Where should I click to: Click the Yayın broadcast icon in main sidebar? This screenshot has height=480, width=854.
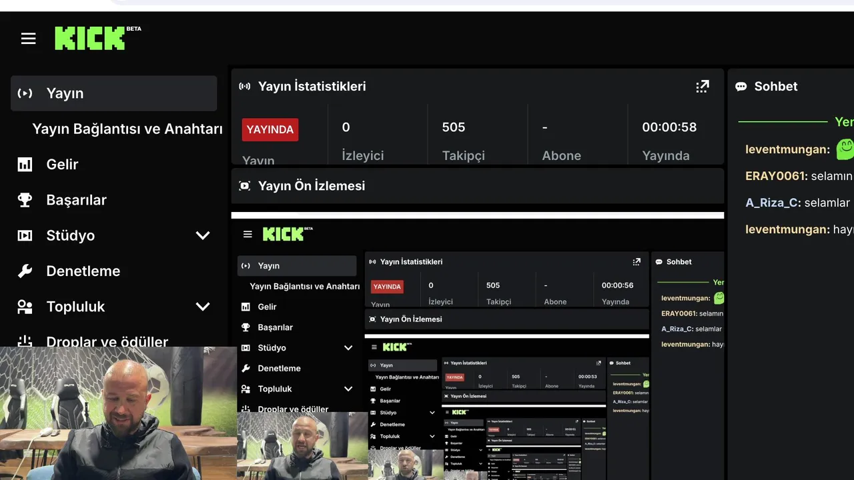pyautogui.click(x=25, y=93)
